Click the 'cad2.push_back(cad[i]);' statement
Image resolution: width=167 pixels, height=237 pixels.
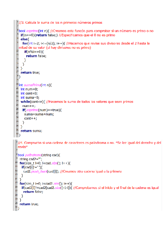(x=41, y=171)
